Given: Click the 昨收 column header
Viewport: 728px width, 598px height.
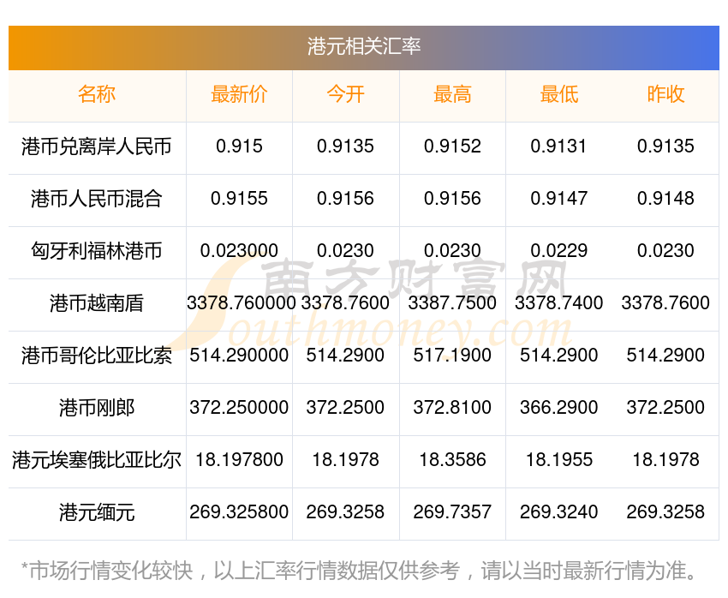Looking at the screenshot, I should click(x=665, y=94).
